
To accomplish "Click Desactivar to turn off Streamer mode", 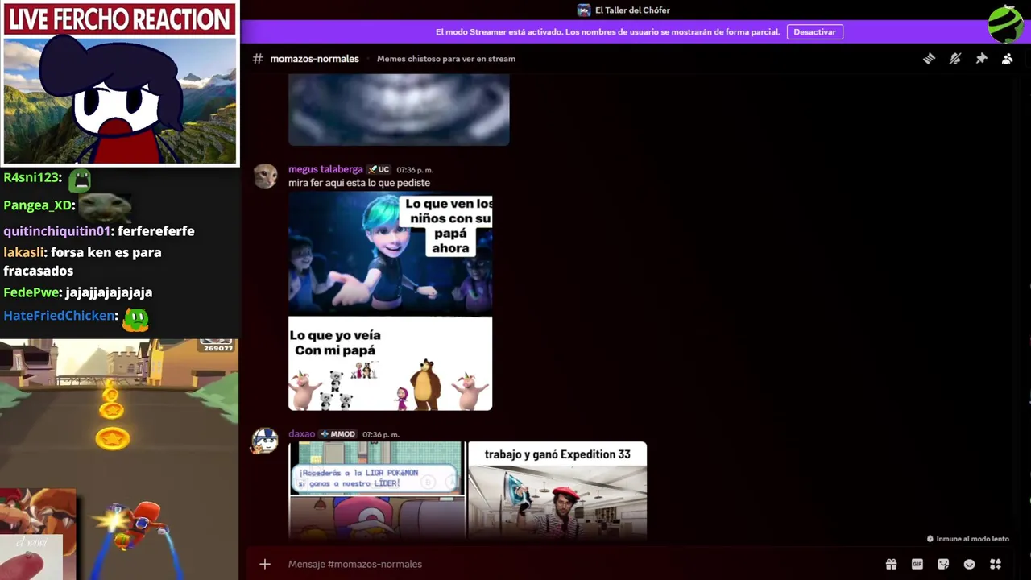I will [814, 32].
